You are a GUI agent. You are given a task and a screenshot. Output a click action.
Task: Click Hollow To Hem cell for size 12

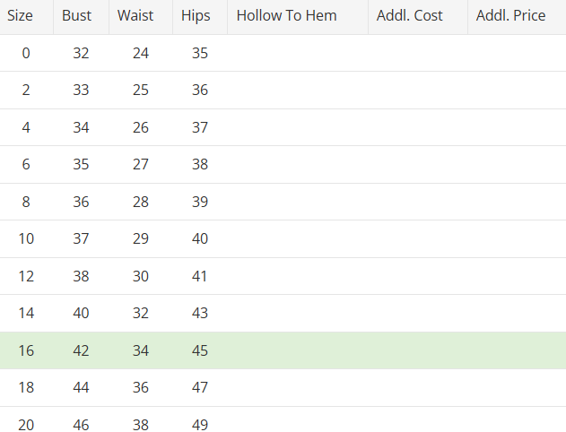[x=298, y=276]
